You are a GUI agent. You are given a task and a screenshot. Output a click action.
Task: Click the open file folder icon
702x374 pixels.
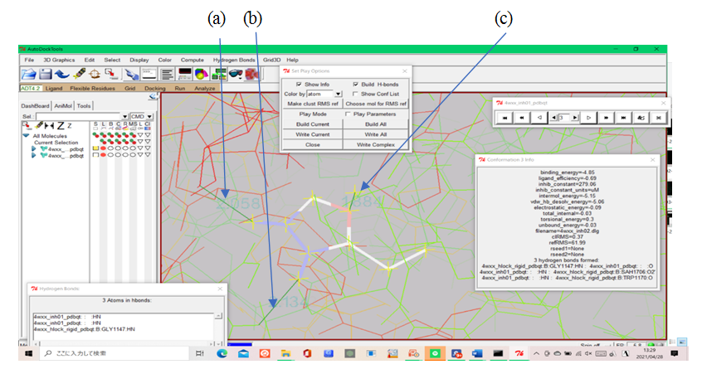pyautogui.click(x=27, y=75)
